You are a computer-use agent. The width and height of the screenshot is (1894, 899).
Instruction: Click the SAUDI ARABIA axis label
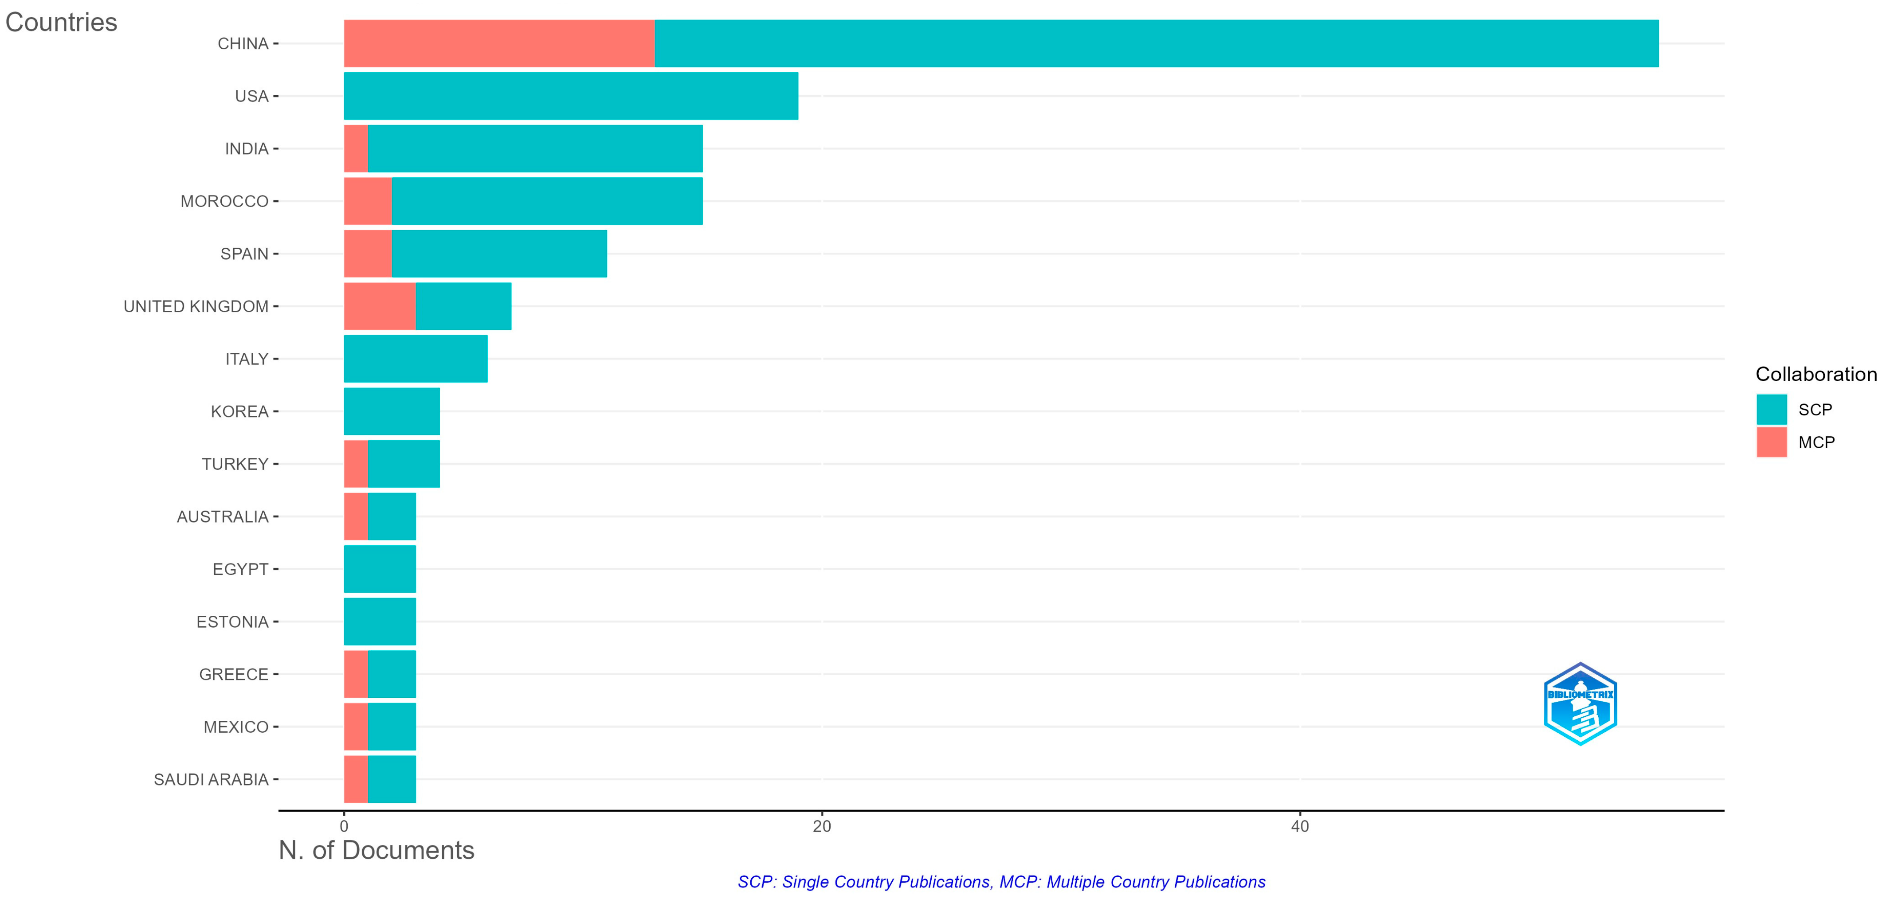(x=210, y=779)
